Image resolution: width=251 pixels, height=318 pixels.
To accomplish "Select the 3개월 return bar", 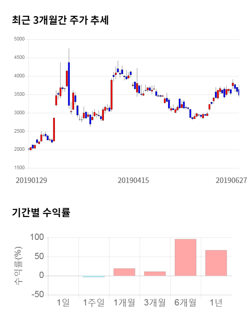I will pyautogui.click(x=155, y=273).
